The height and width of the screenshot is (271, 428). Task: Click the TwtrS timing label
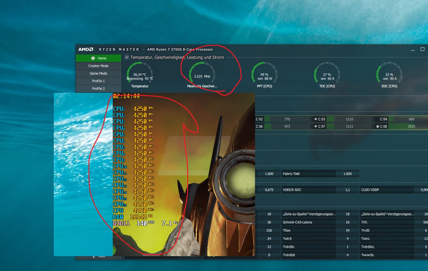[x=287, y=239]
